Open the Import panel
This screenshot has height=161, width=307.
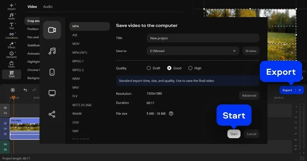(11, 6)
